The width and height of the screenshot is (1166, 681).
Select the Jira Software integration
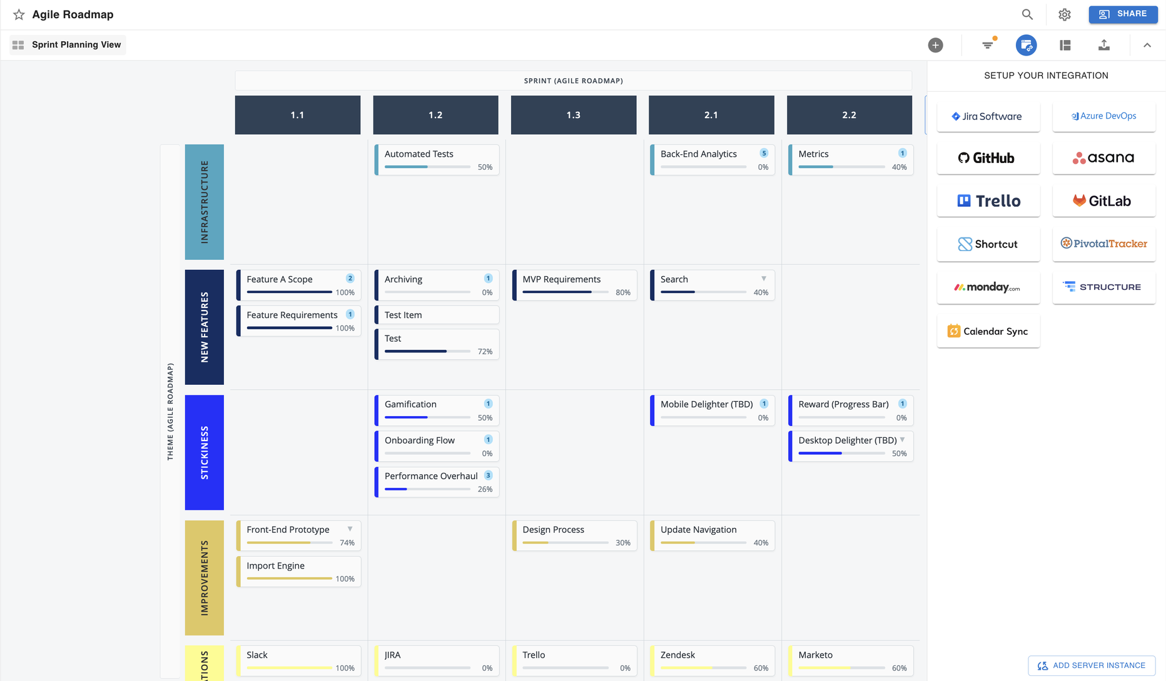[988, 116]
